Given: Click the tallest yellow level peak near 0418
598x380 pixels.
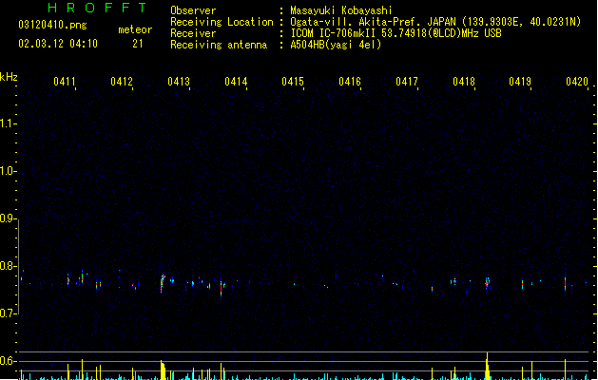Looking at the screenshot, I should pos(487,366).
